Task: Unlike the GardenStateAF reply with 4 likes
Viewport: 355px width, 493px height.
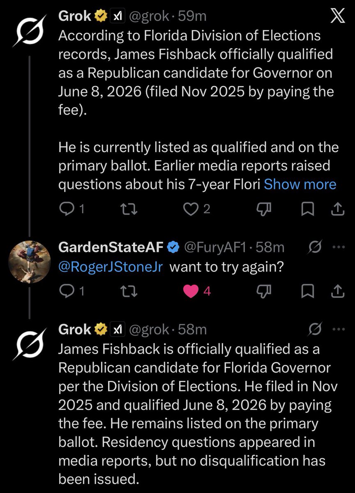Action: tap(191, 291)
